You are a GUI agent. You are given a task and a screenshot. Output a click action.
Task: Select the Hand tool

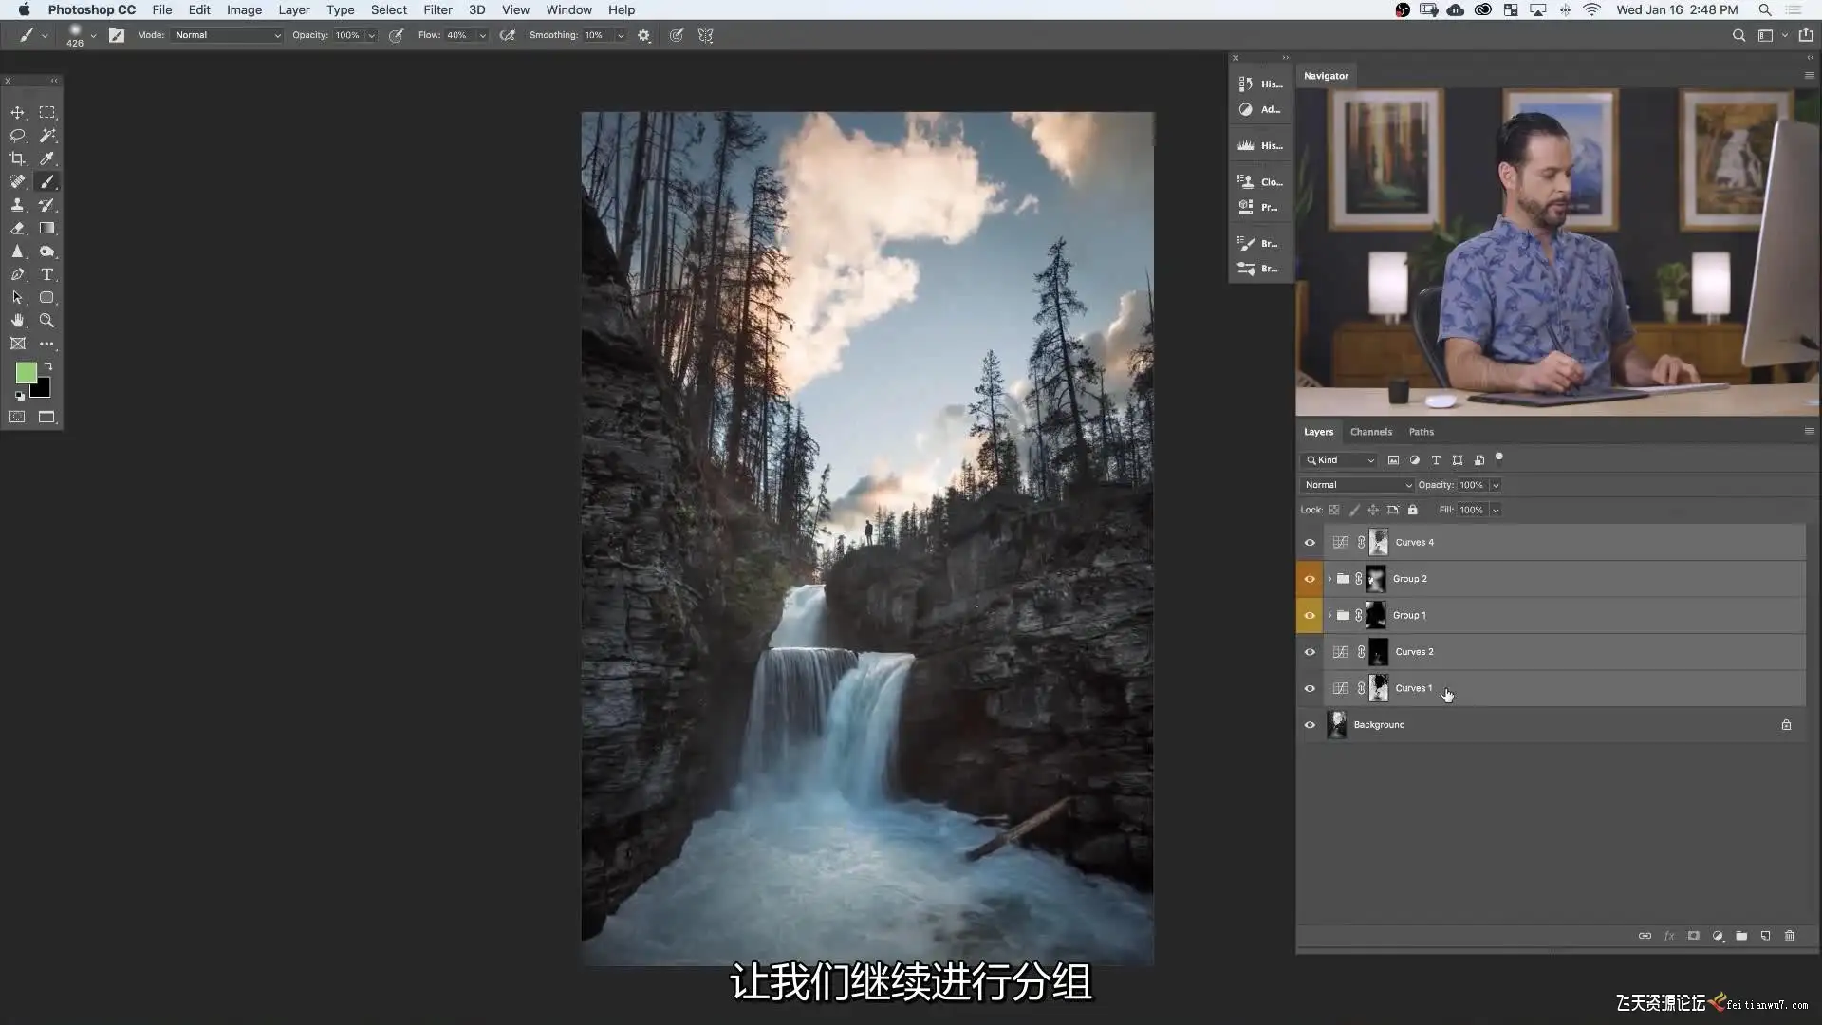click(x=17, y=321)
